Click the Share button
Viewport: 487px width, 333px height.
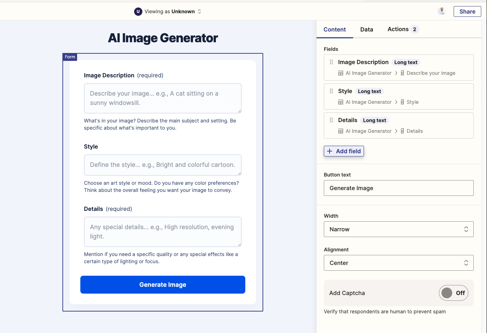467,11
